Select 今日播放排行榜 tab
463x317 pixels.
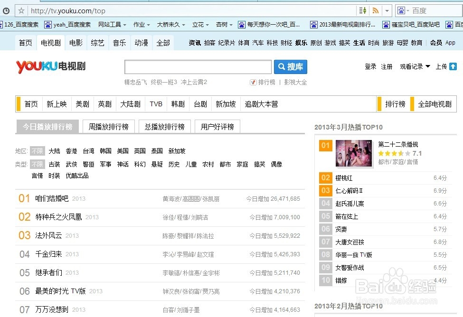[x=47, y=127]
